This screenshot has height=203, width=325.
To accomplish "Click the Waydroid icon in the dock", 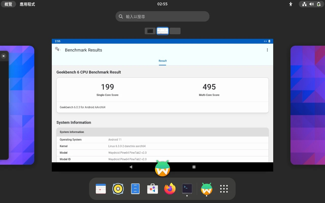I will pyautogui.click(x=207, y=189).
